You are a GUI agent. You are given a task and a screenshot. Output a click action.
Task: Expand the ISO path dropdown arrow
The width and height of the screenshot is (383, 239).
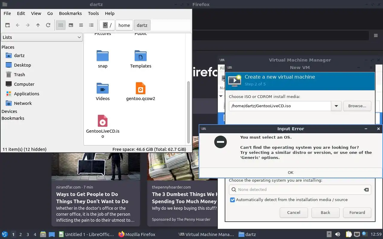(x=336, y=106)
